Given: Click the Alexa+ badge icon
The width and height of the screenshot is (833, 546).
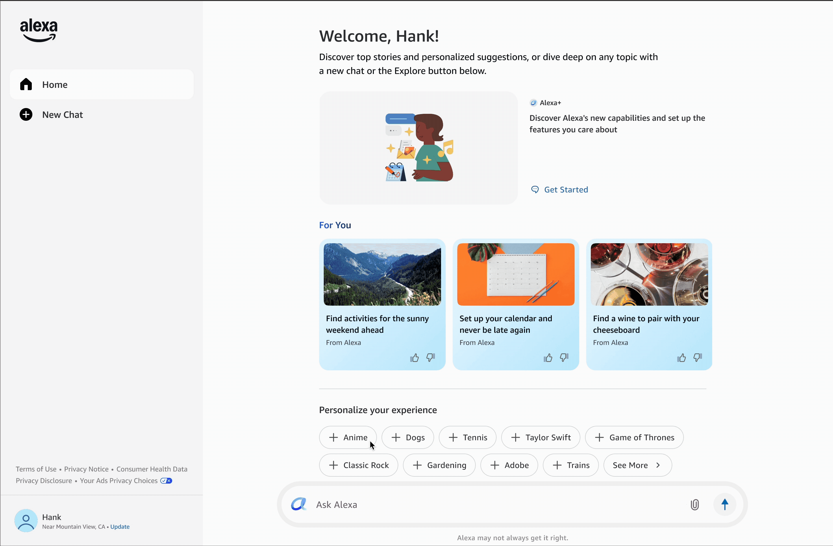Looking at the screenshot, I should [533, 103].
